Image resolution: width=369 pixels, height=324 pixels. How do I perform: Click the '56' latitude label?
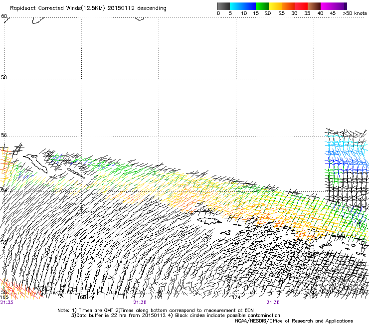(4, 135)
